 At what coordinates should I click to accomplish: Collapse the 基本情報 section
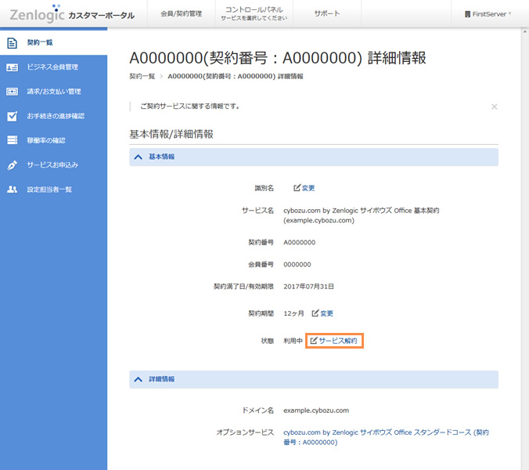point(139,157)
